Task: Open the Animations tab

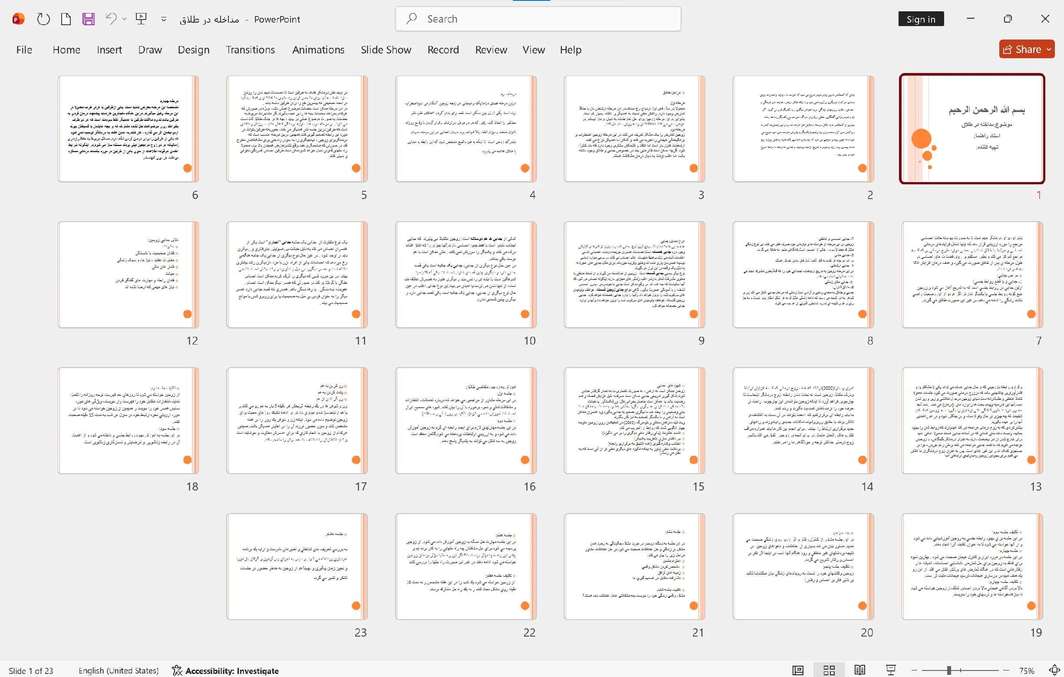Action: click(x=318, y=50)
